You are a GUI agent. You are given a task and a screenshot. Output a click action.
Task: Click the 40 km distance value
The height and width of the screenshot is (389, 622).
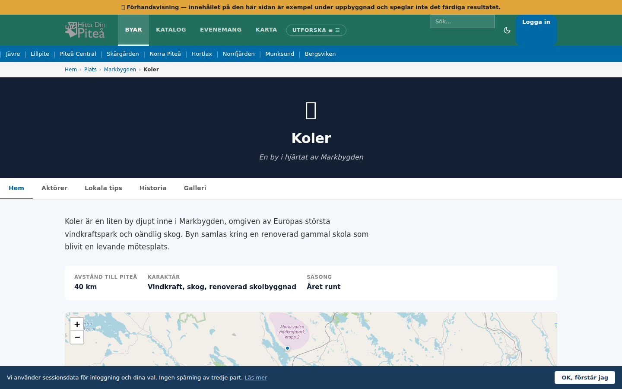click(x=86, y=287)
